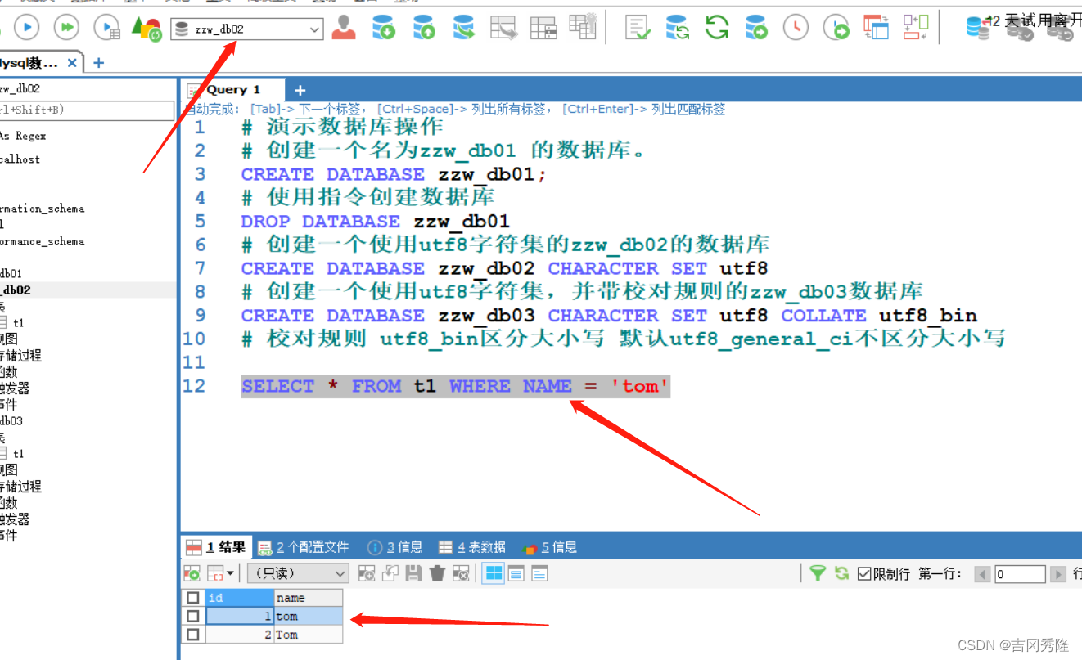This screenshot has width=1082, height=660.
Task: Click the red and blue table layout icon
Action: click(x=876, y=27)
